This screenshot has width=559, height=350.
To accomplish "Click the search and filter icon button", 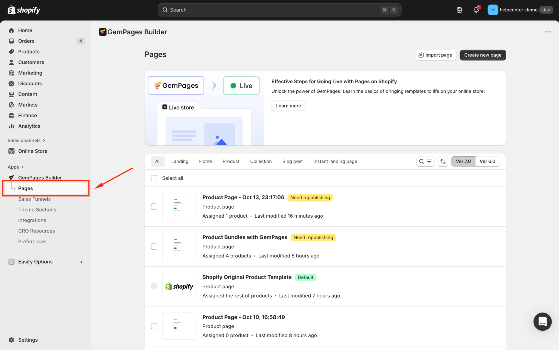I will pos(425,161).
